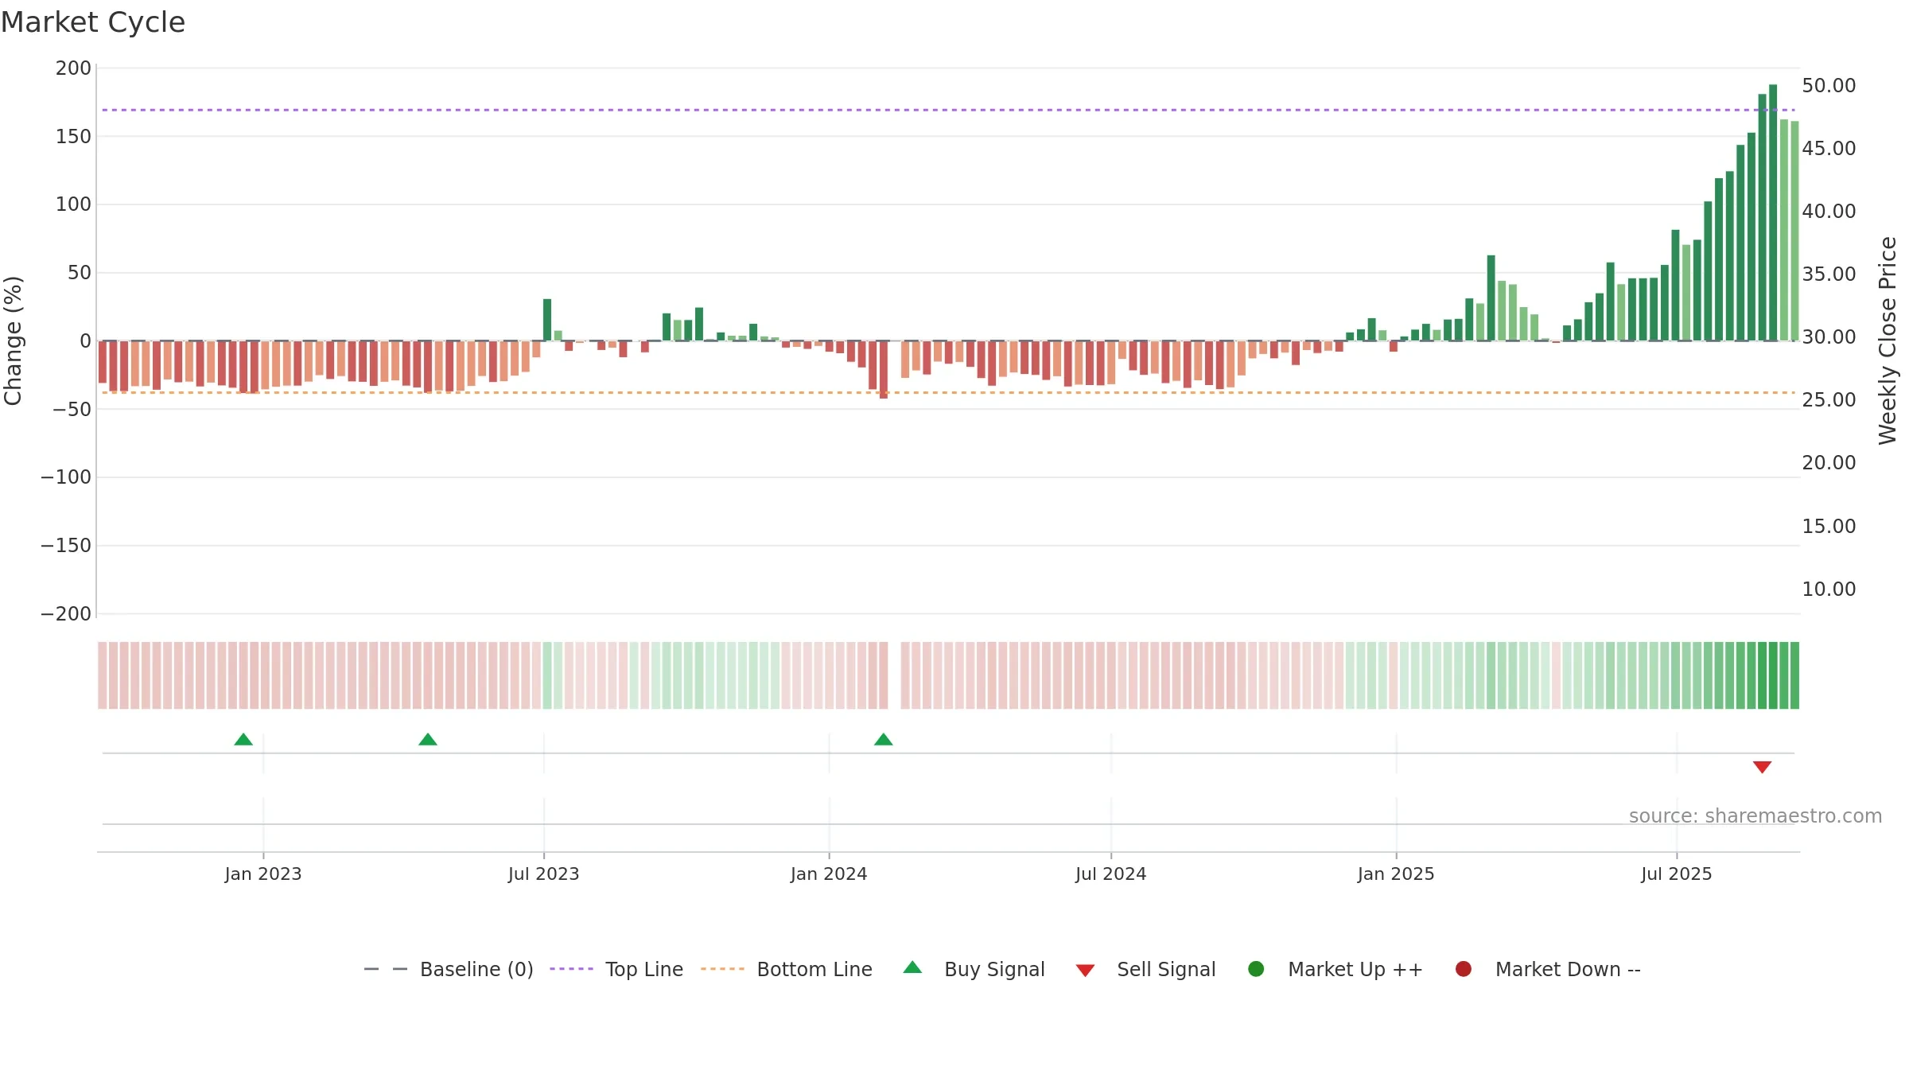Click the Jan 2025 axis label

1396,874
